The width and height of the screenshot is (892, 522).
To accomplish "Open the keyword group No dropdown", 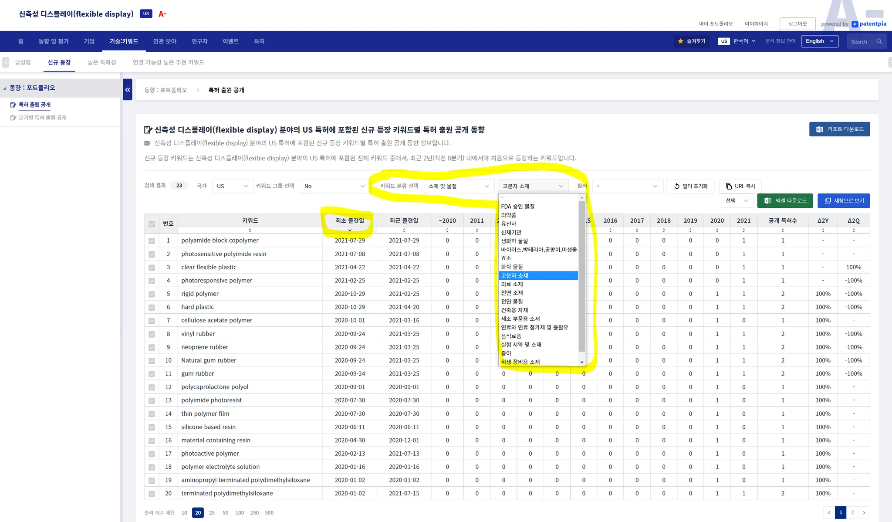I will (334, 186).
